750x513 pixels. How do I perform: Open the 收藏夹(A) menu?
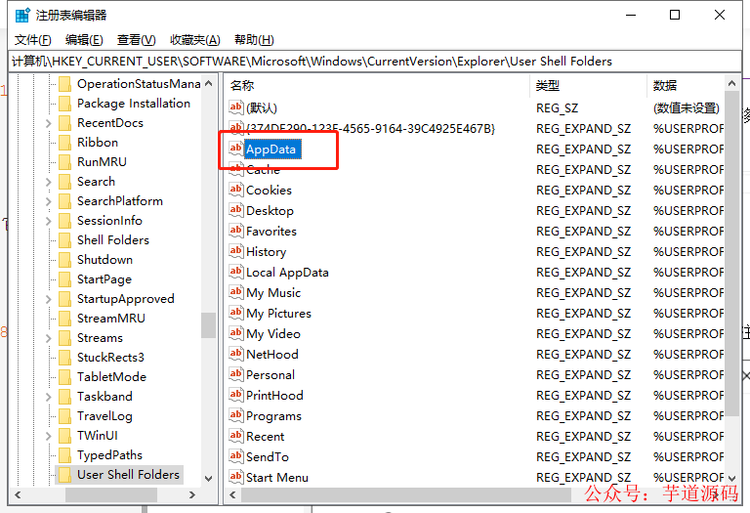[194, 40]
